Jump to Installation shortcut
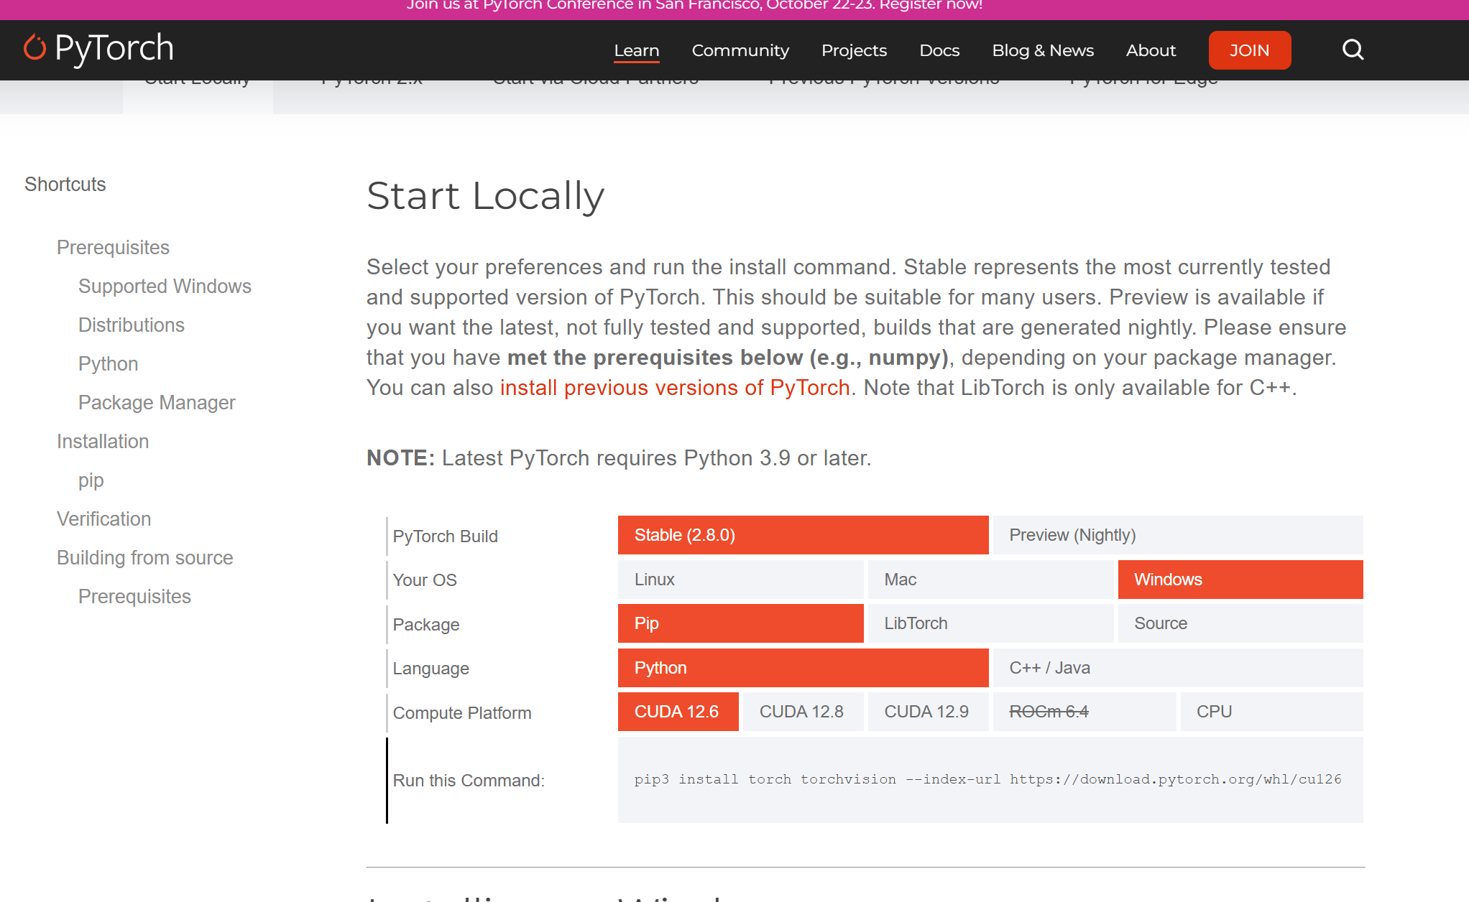1469x902 pixels. click(103, 442)
